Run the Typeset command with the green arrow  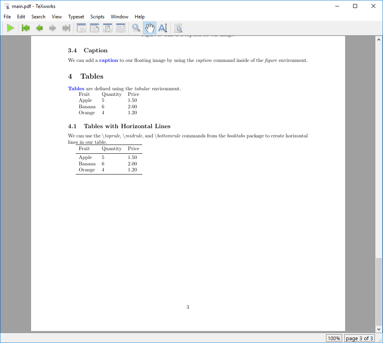11,28
